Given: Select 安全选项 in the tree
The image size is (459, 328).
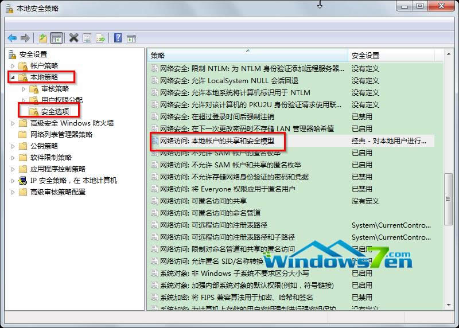Looking at the screenshot, I should (56, 111).
